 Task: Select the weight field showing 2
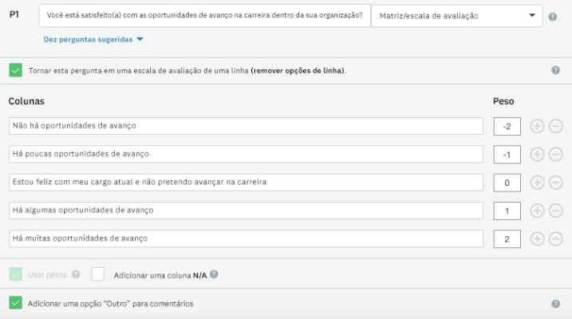pos(507,238)
